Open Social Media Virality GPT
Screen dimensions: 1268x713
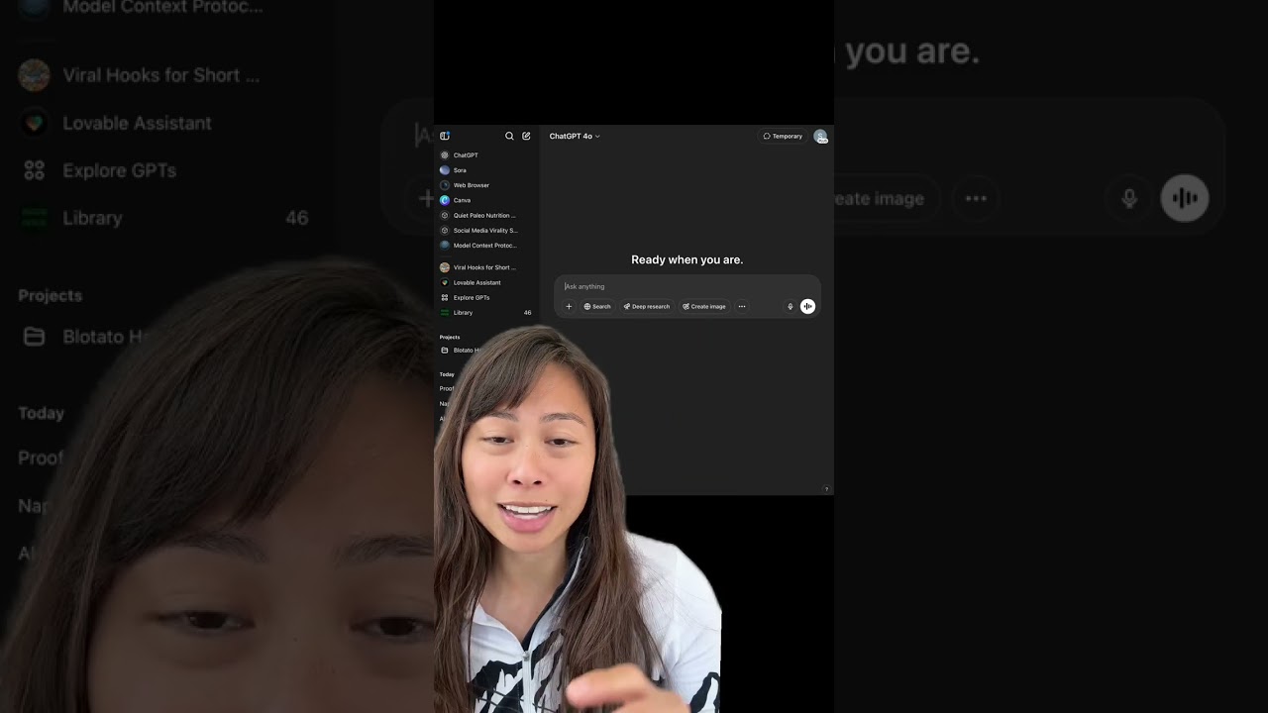tap(486, 230)
